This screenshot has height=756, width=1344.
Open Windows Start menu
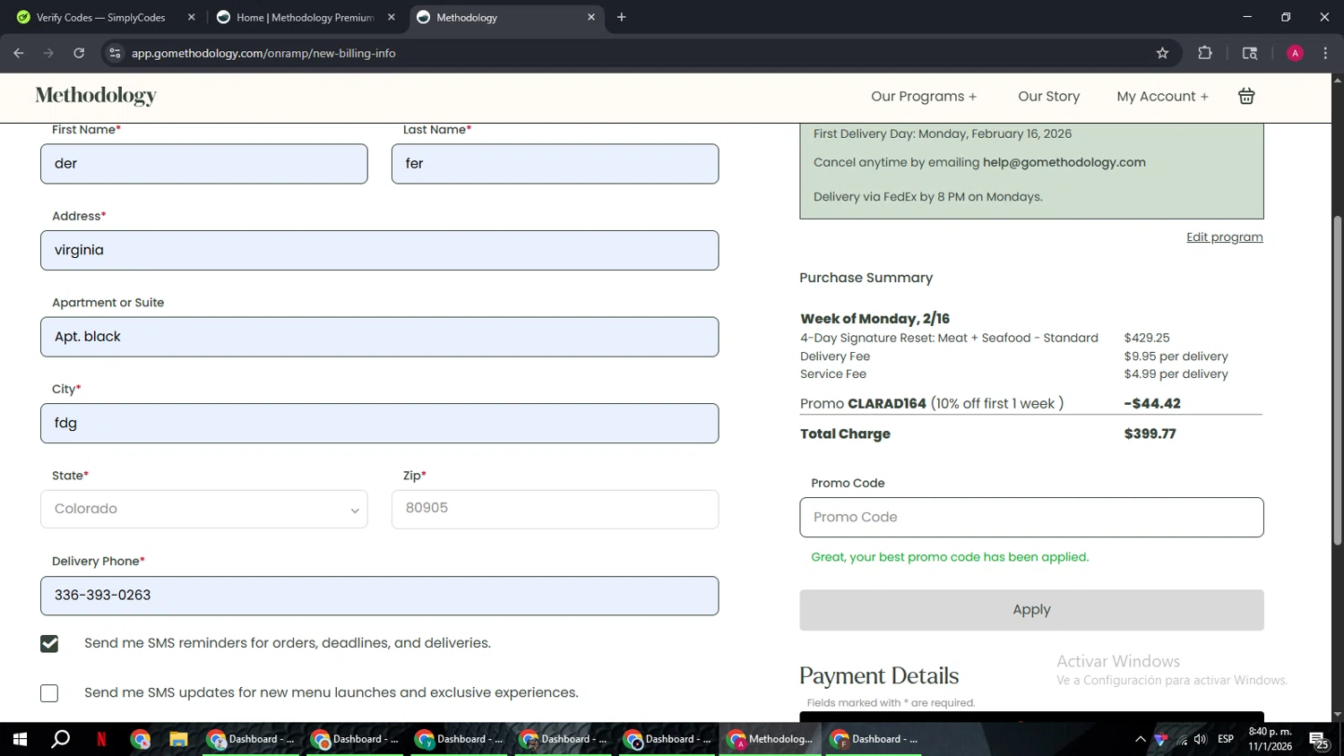[x=20, y=739]
